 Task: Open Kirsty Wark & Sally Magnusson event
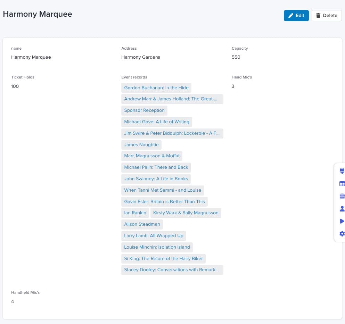pyautogui.click(x=186, y=213)
